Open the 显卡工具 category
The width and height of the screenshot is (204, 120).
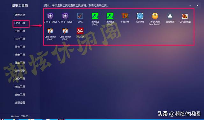click(x=20, y=47)
